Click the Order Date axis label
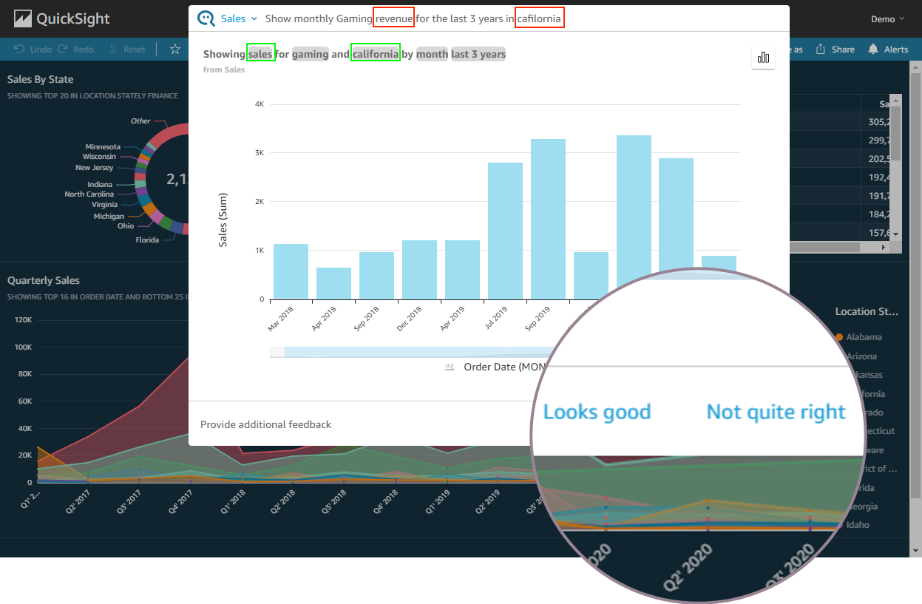This screenshot has height=604, width=922. 504,367
